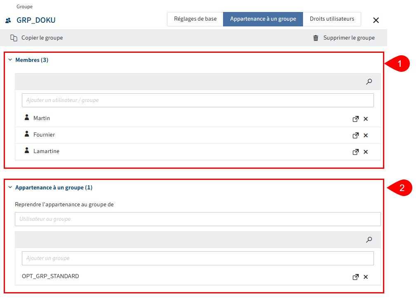Switch to Réglages de base tab

[195, 19]
